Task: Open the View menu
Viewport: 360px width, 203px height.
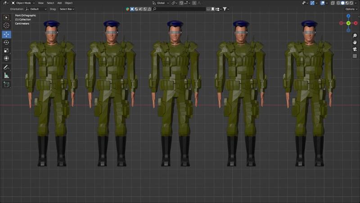Action: click(x=40, y=3)
